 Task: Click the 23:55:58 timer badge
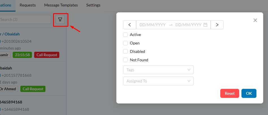22,55
